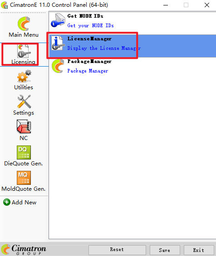Screen dimensions: 216x256
Task: Open the Utilities gears icon
Action: pos(24,76)
